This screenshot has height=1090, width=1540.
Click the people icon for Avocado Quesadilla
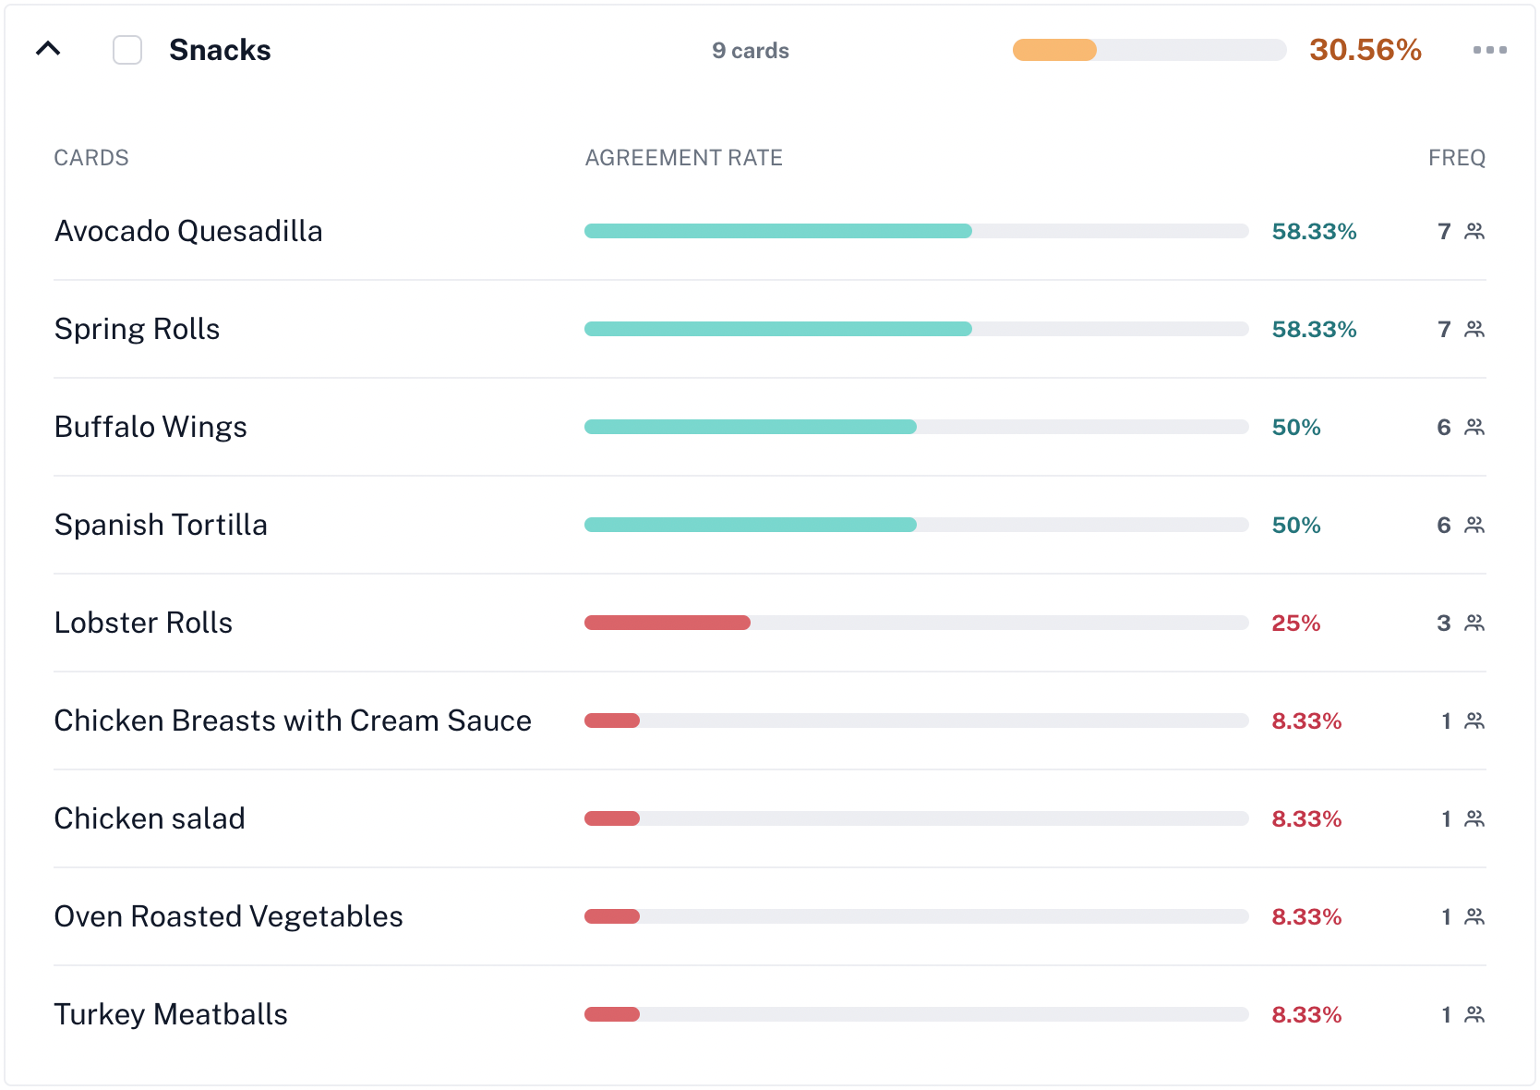pos(1474,231)
